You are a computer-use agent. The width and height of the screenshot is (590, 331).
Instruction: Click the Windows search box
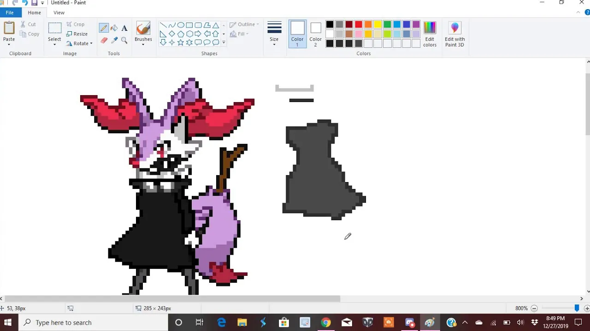(x=94, y=322)
